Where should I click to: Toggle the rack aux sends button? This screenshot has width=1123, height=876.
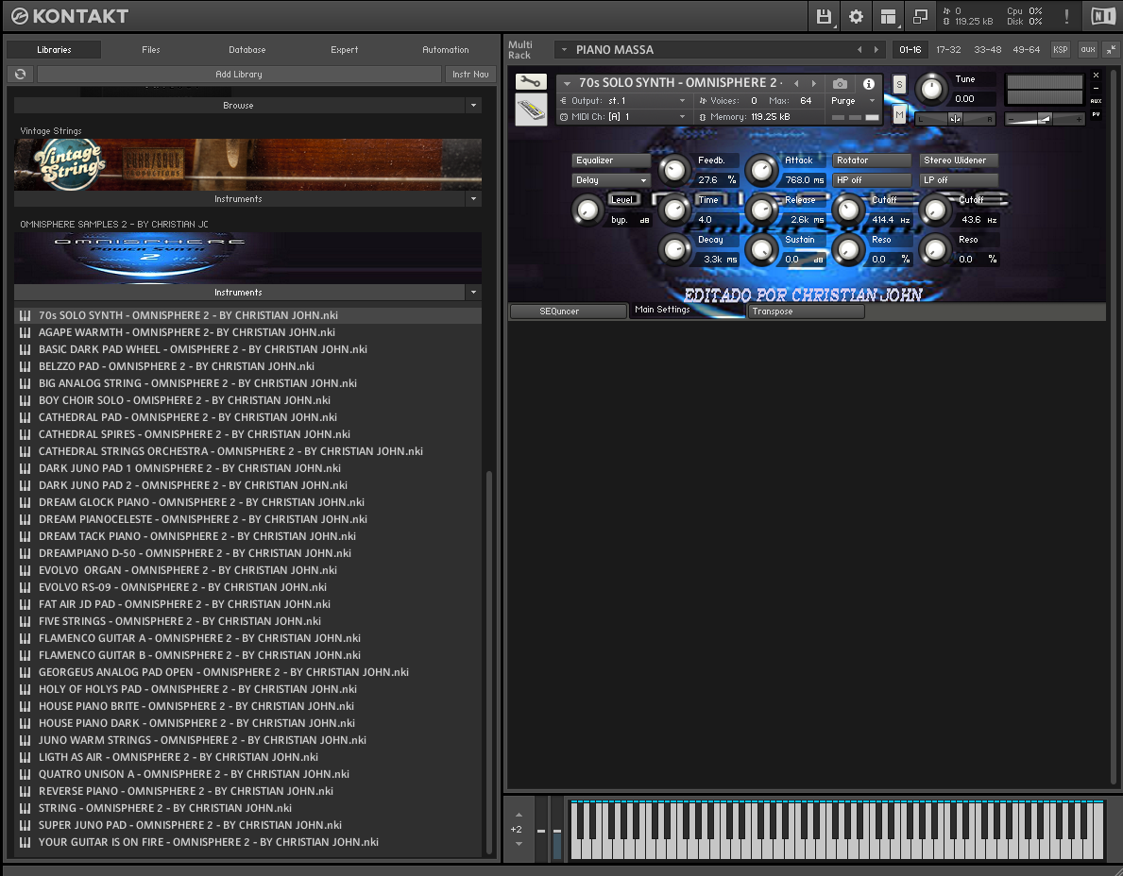1088,49
